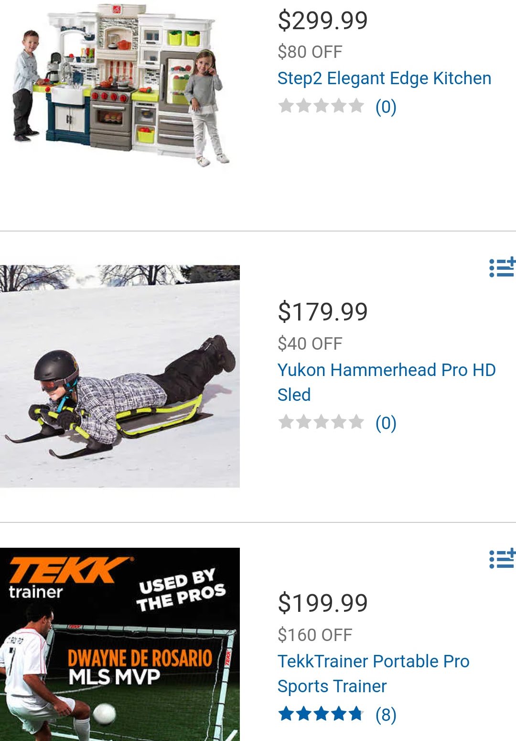The height and width of the screenshot is (741, 516).
Task: Tap the $40 OFF discount label
Action: pos(310,343)
